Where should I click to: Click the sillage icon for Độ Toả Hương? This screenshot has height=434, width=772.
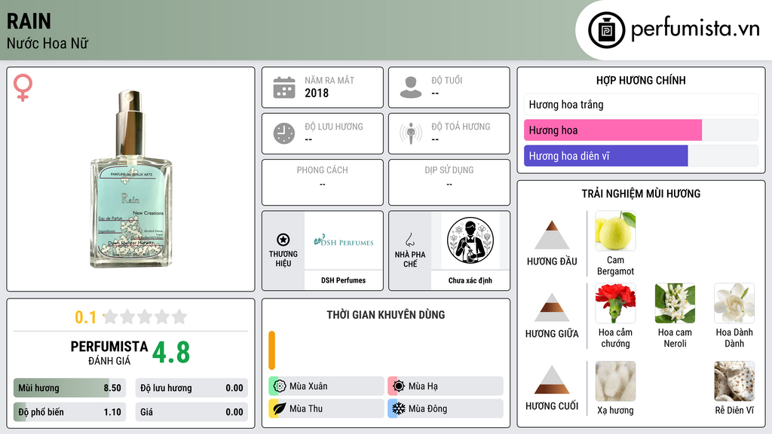411,133
